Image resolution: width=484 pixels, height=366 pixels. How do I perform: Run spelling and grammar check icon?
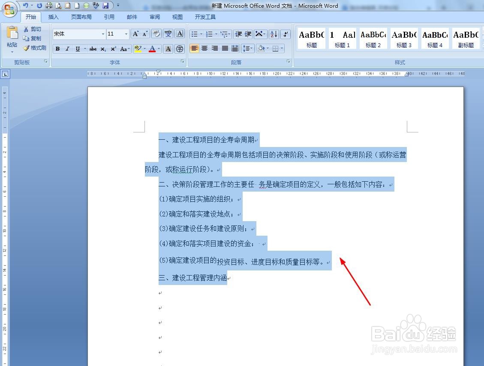[96, 5]
